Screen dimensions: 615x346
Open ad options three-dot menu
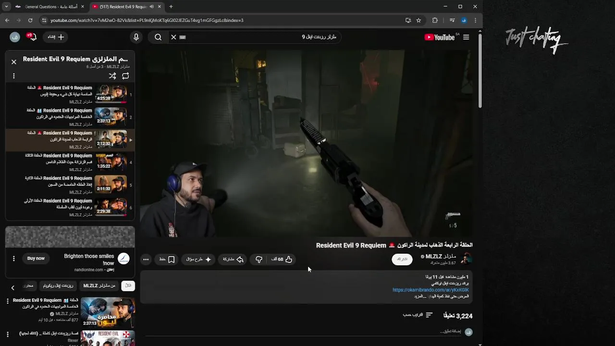coord(14,259)
